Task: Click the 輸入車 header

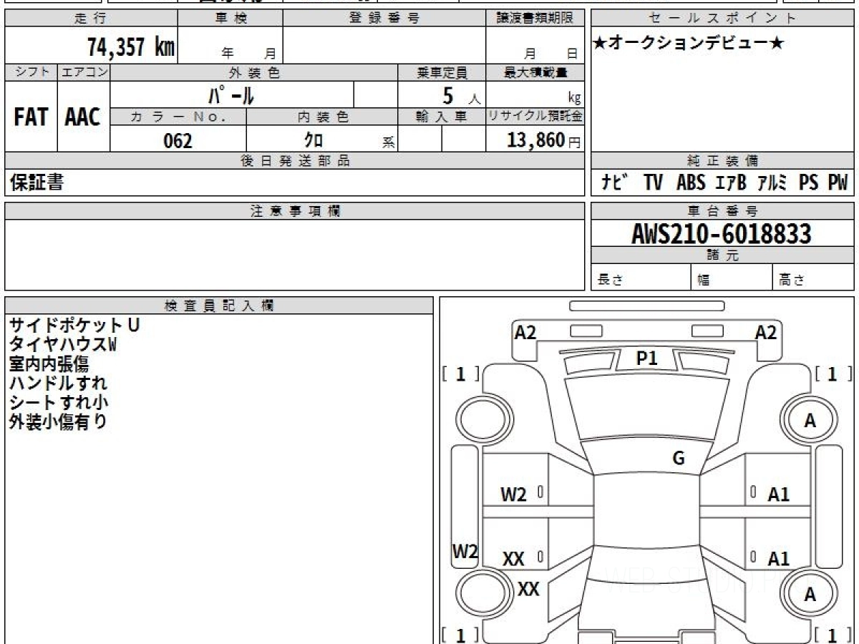Action: [442, 117]
